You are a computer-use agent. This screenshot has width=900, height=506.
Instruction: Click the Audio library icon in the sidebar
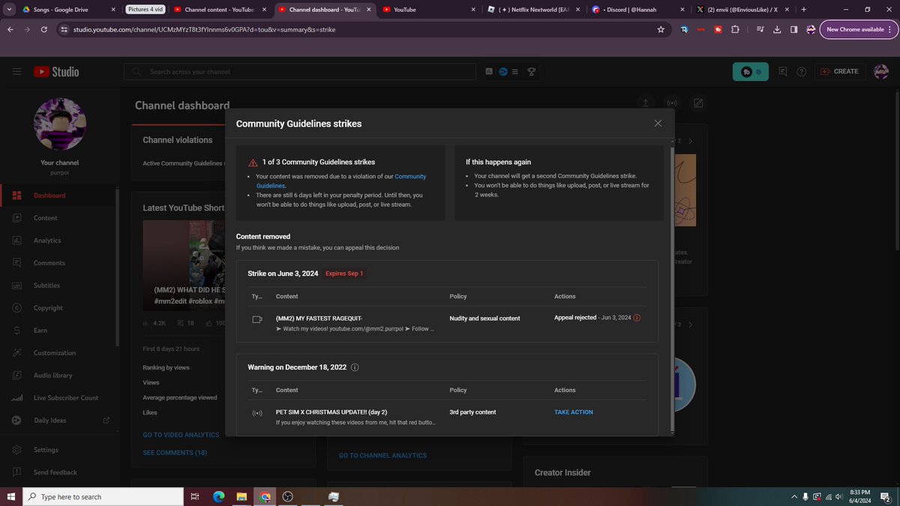pos(16,376)
